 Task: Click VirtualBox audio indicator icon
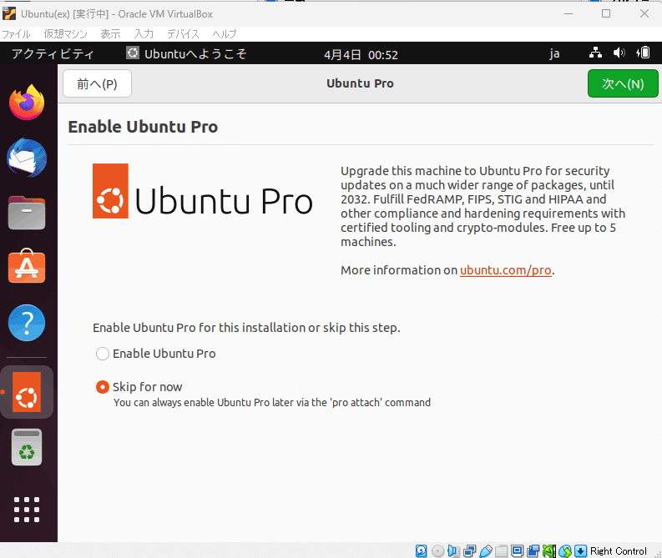tap(453, 550)
